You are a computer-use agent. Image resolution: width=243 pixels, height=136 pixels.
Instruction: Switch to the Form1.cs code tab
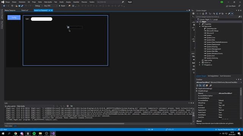pyautogui.click(x=25, y=10)
